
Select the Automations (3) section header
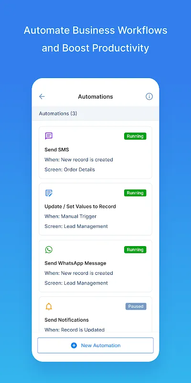[95, 113]
